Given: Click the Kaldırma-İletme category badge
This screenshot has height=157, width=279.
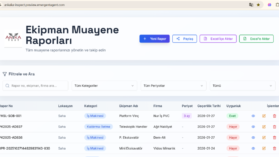Looking at the screenshot, I should pyautogui.click(x=99, y=127).
